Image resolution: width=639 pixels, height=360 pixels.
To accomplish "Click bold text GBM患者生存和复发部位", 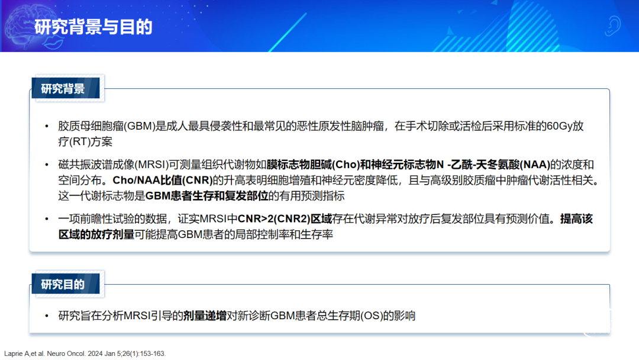I will [206, 196].
